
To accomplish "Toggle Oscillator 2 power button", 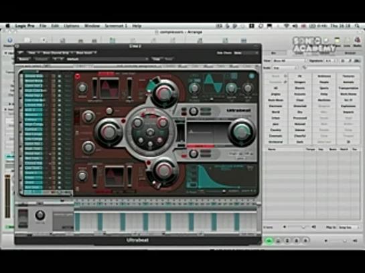I will coord(78,189).
